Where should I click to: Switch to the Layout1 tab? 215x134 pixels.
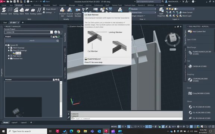pyautogui.click(x=15, y=122)
